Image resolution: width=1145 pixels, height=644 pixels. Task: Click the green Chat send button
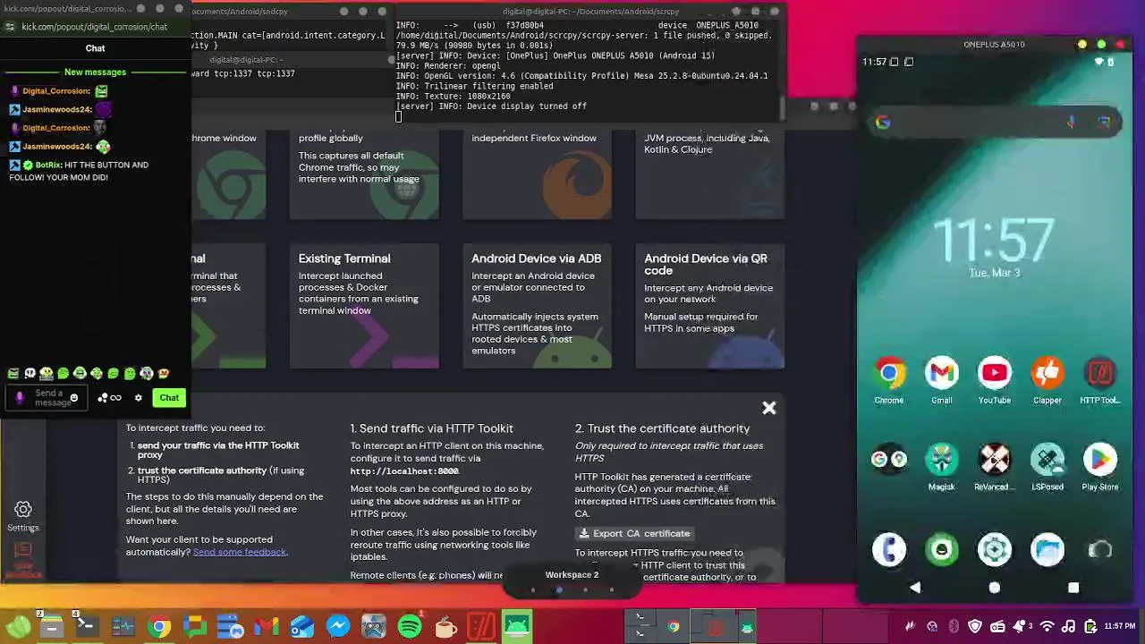click(x=169, y=398)
